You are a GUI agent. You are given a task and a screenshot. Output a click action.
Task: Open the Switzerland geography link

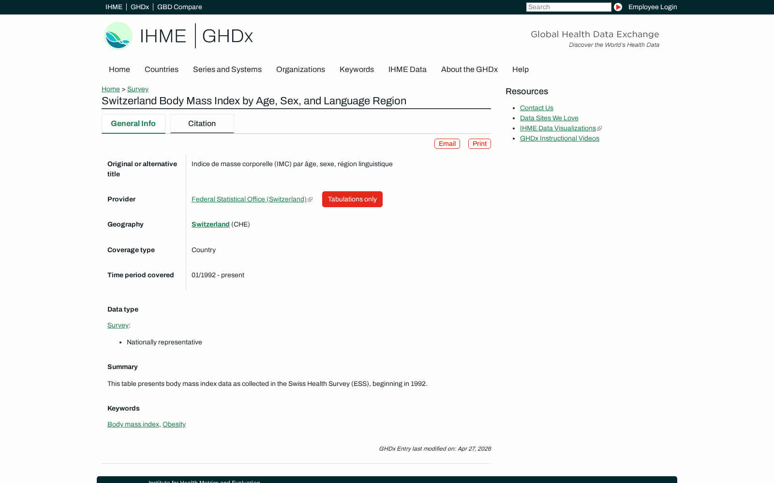(x=210, y=224)
